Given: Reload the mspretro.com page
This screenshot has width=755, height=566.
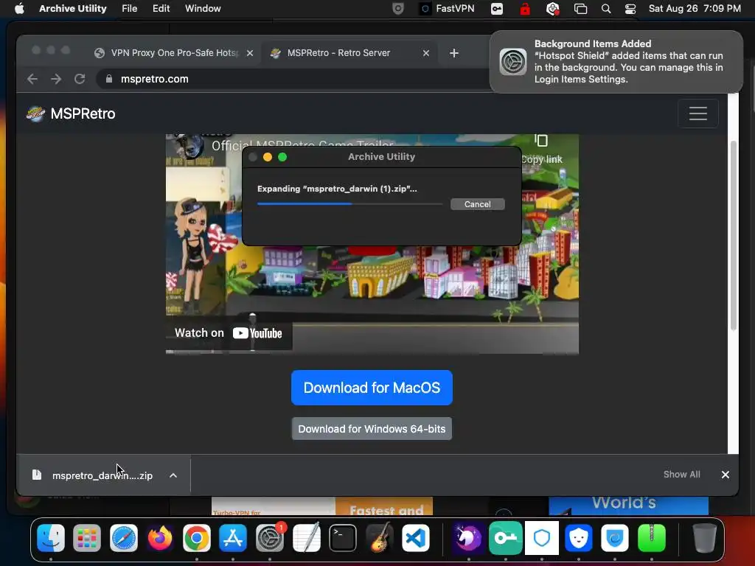Looking at the screenshot, I should pos(80,79).
